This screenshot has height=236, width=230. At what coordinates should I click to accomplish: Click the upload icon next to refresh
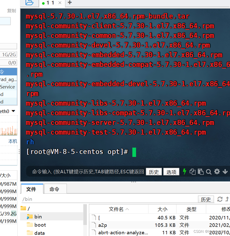coord(227,199)
